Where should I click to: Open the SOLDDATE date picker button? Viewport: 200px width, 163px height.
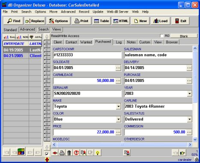118,68
